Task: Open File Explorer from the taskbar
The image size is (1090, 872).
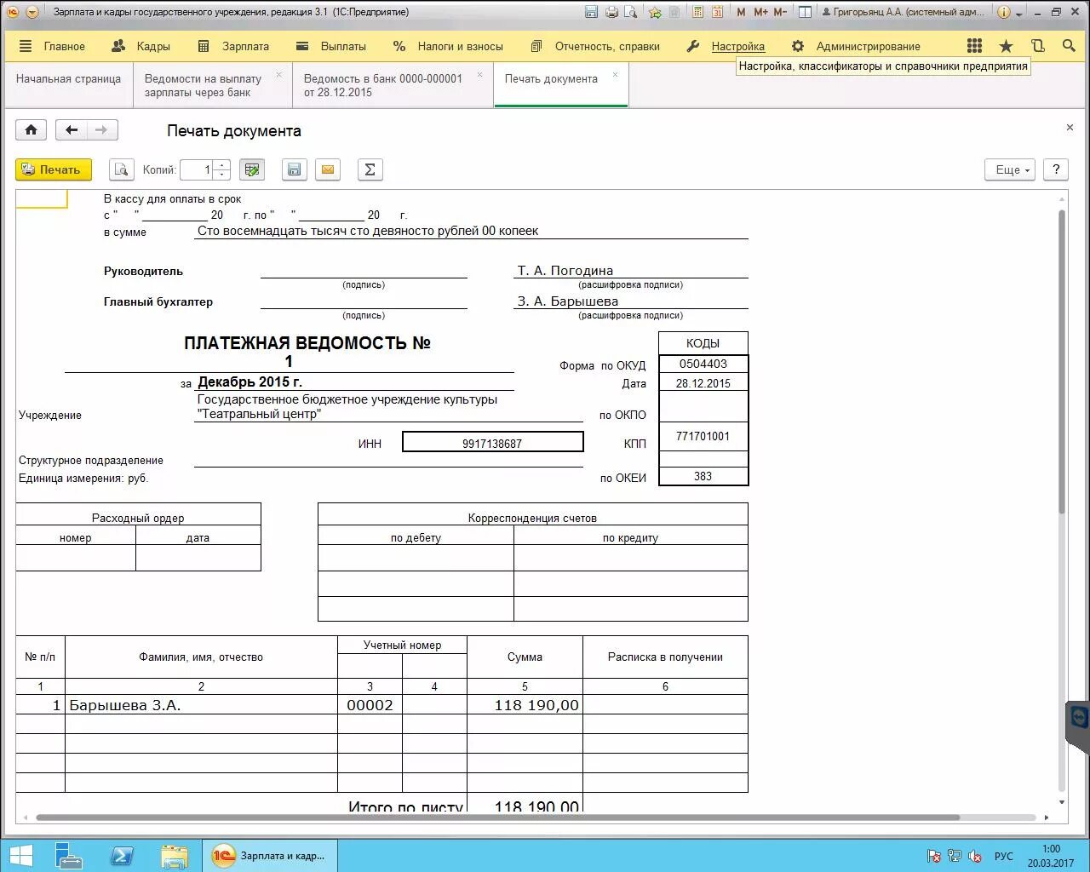Action: coord(174,855)
